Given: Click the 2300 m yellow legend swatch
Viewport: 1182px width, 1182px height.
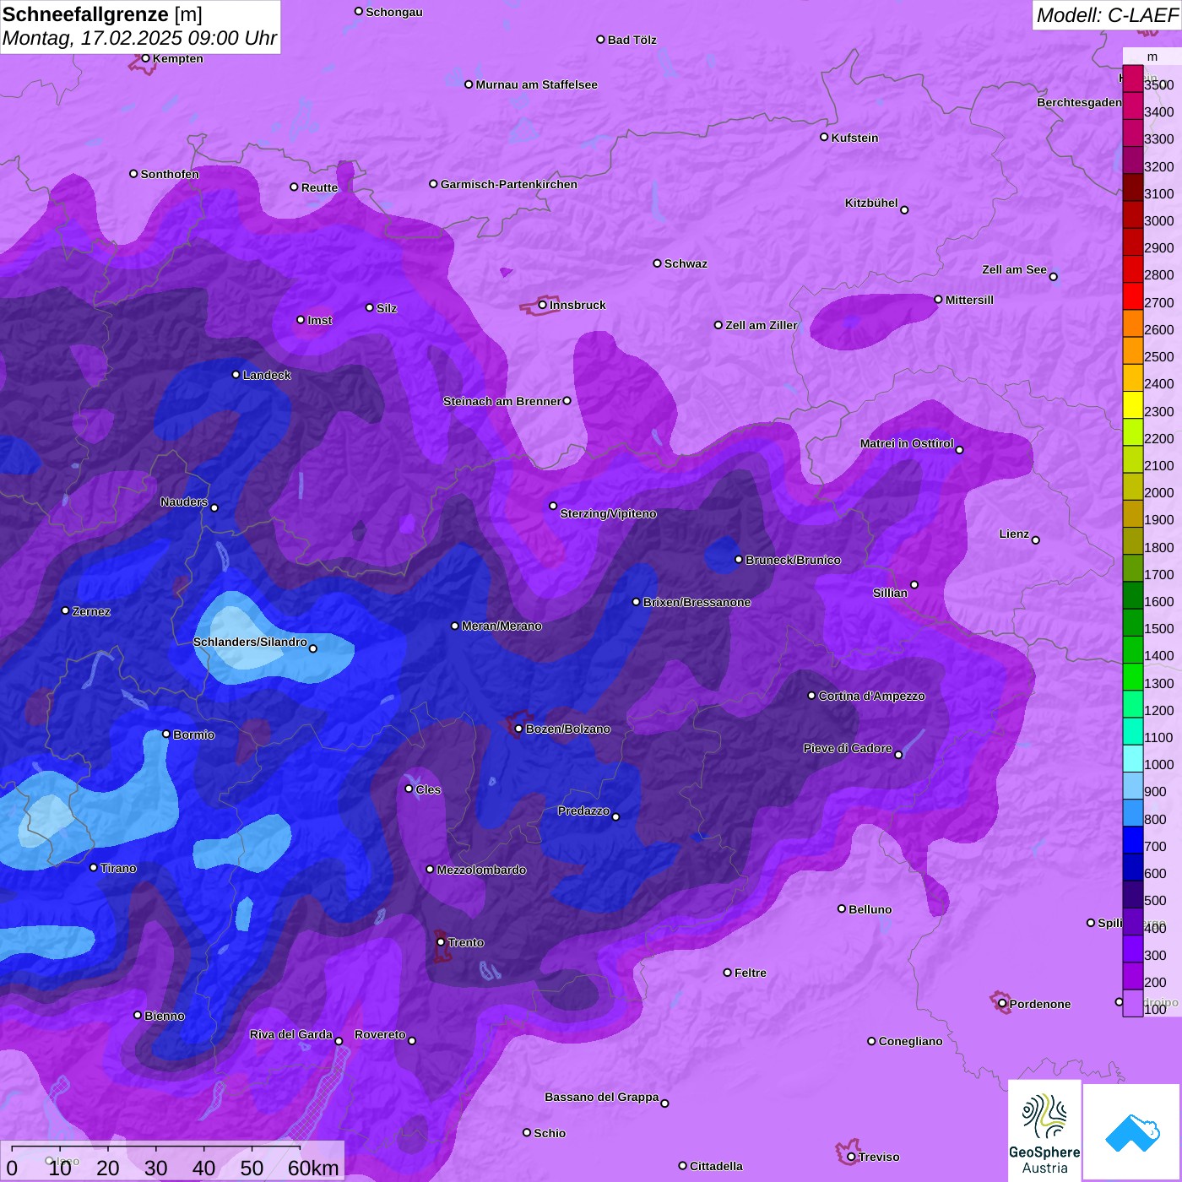Looking at the screenshot, I should pyautogui.click(x=1132, y=405).
